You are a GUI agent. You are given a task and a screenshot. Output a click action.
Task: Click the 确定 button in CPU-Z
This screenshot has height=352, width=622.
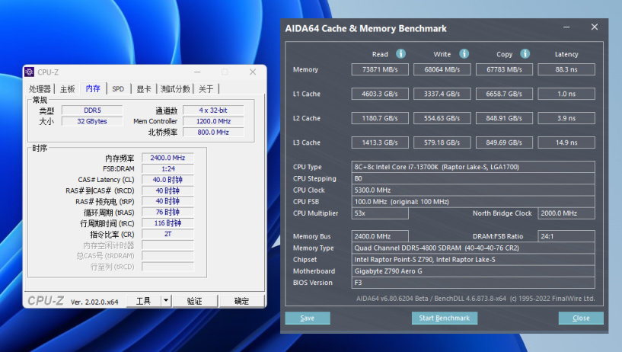(x=241, y=301)
